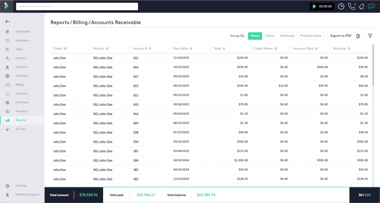
Task: Open invoice 382 link
Action: 136,179
